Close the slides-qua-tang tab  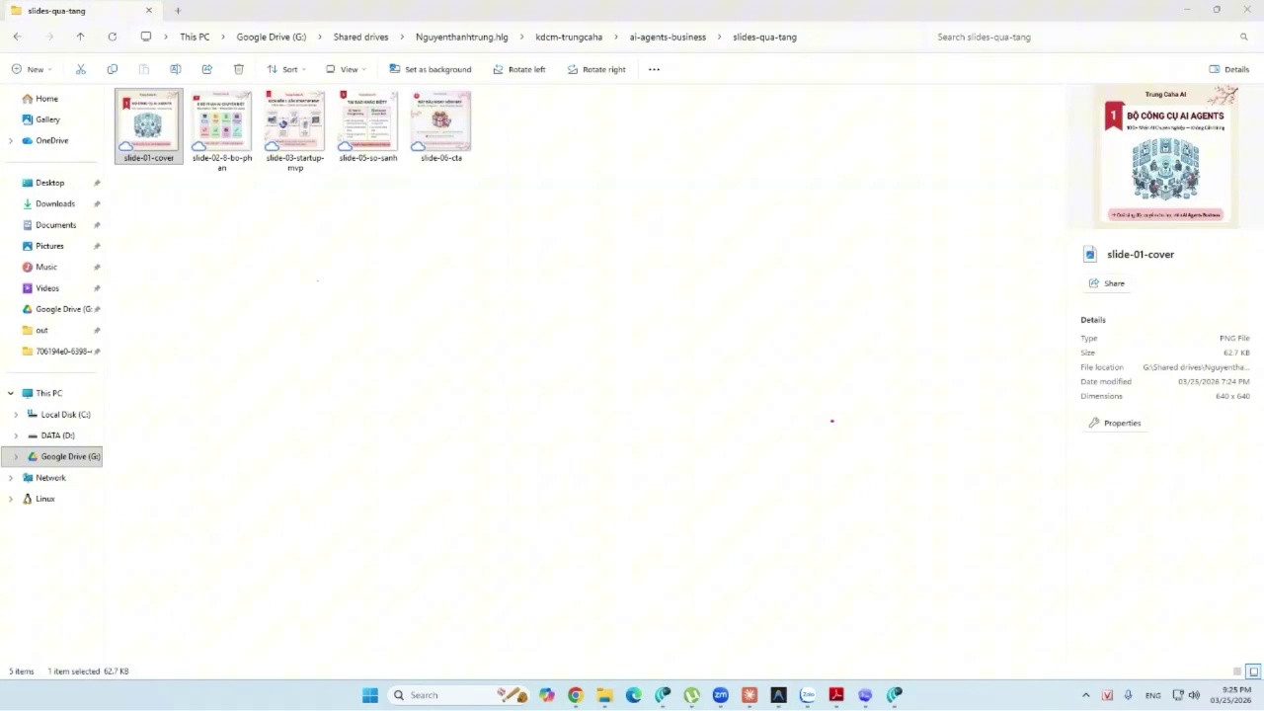coord(149,11)
